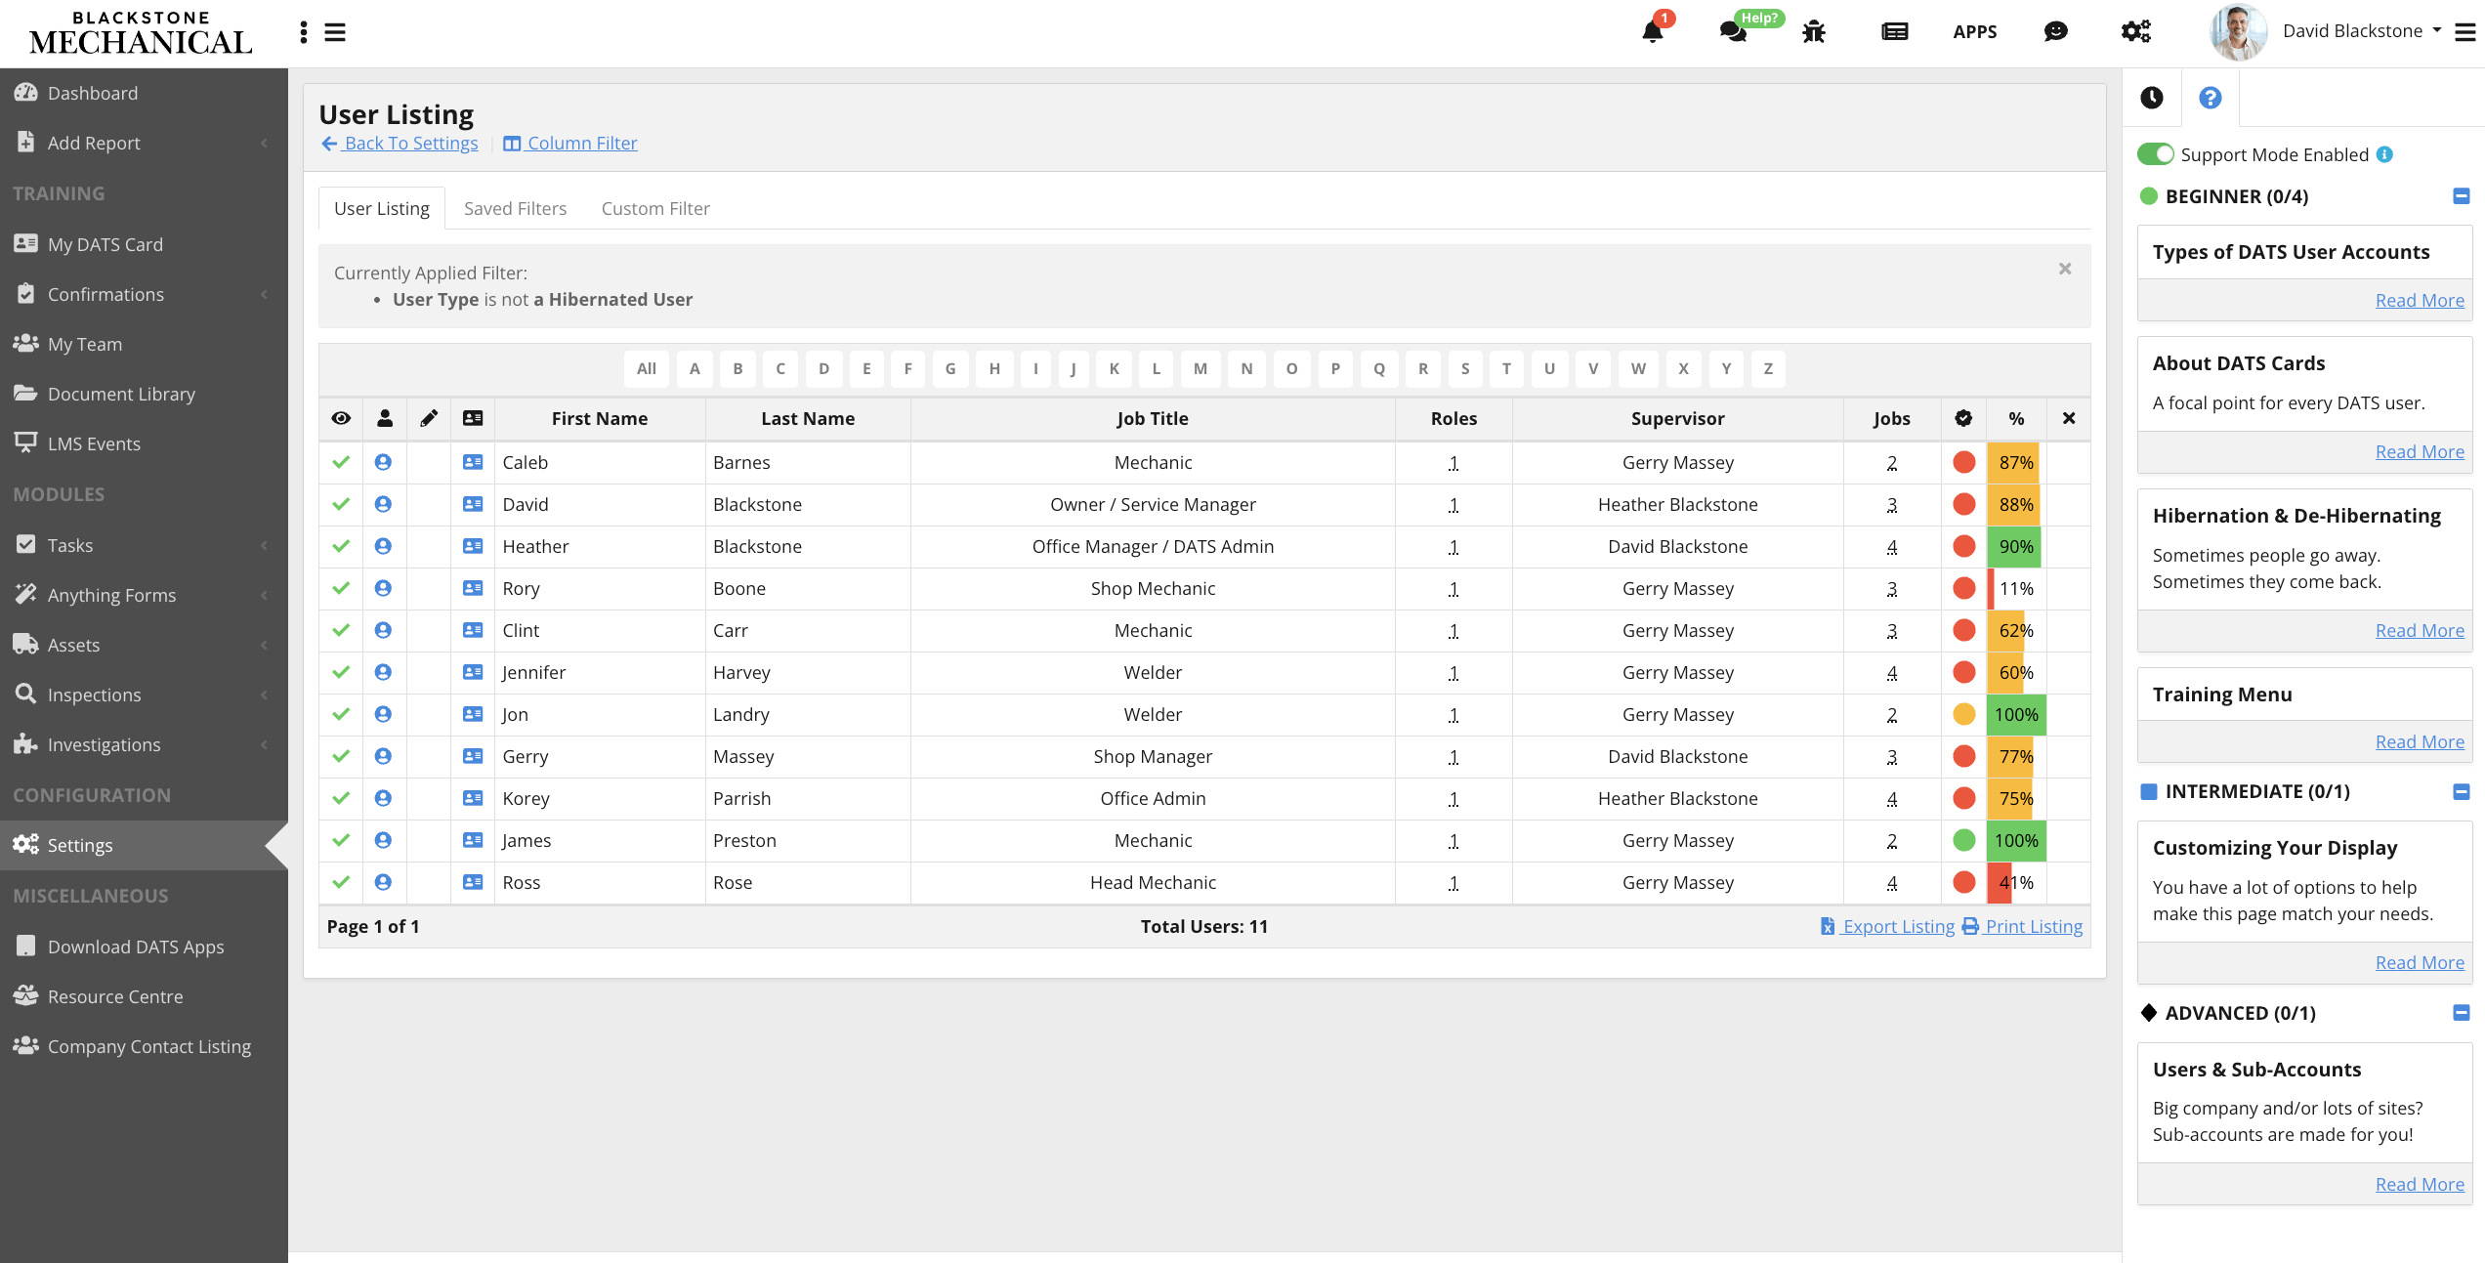Open the notifications bell icon
2485x1263 pixels.
click(x=1652, y=31)
